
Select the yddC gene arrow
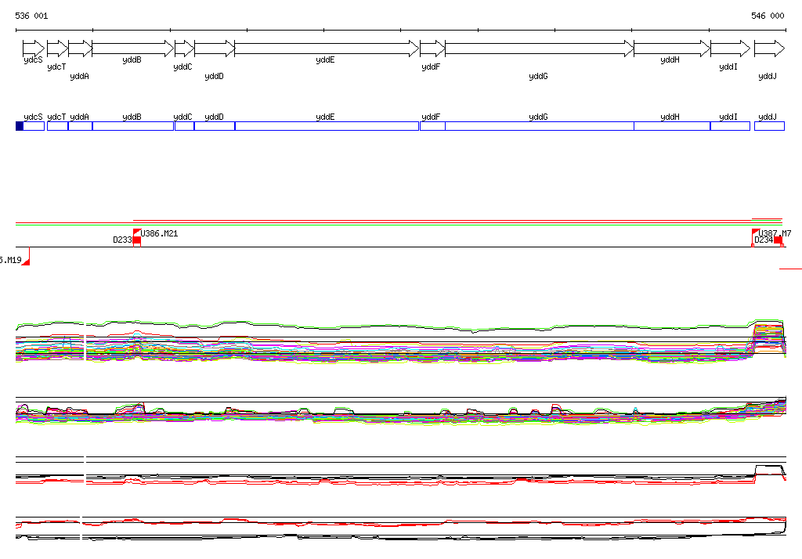185,49
